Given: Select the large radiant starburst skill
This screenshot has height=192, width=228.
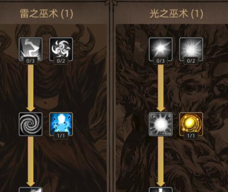Looking at the screenshot, I should coord(191,49).
